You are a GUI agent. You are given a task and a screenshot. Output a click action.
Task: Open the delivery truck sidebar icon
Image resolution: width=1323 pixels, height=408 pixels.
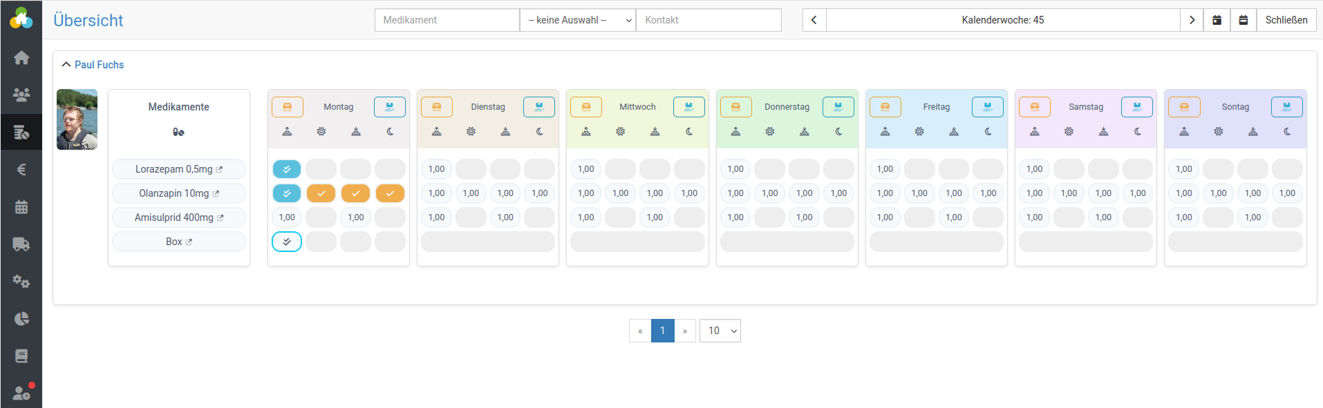click(x=21, y=244)
